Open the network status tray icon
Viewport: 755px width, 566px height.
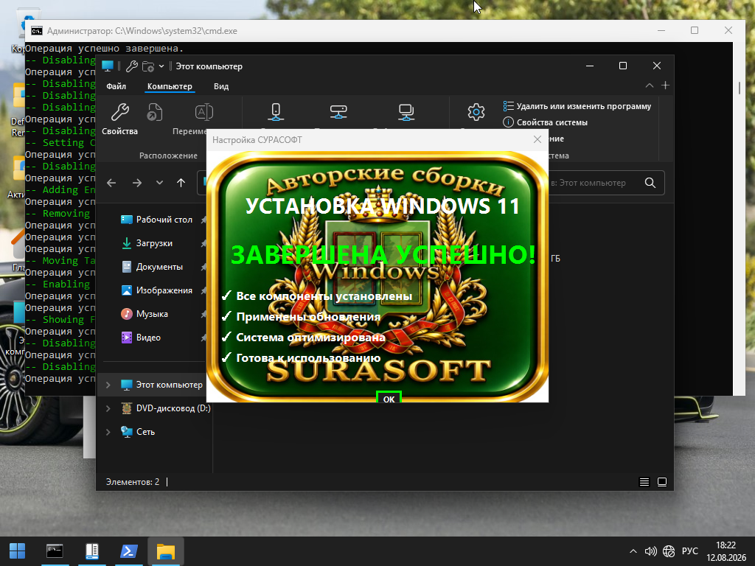[x=668, y=551]
